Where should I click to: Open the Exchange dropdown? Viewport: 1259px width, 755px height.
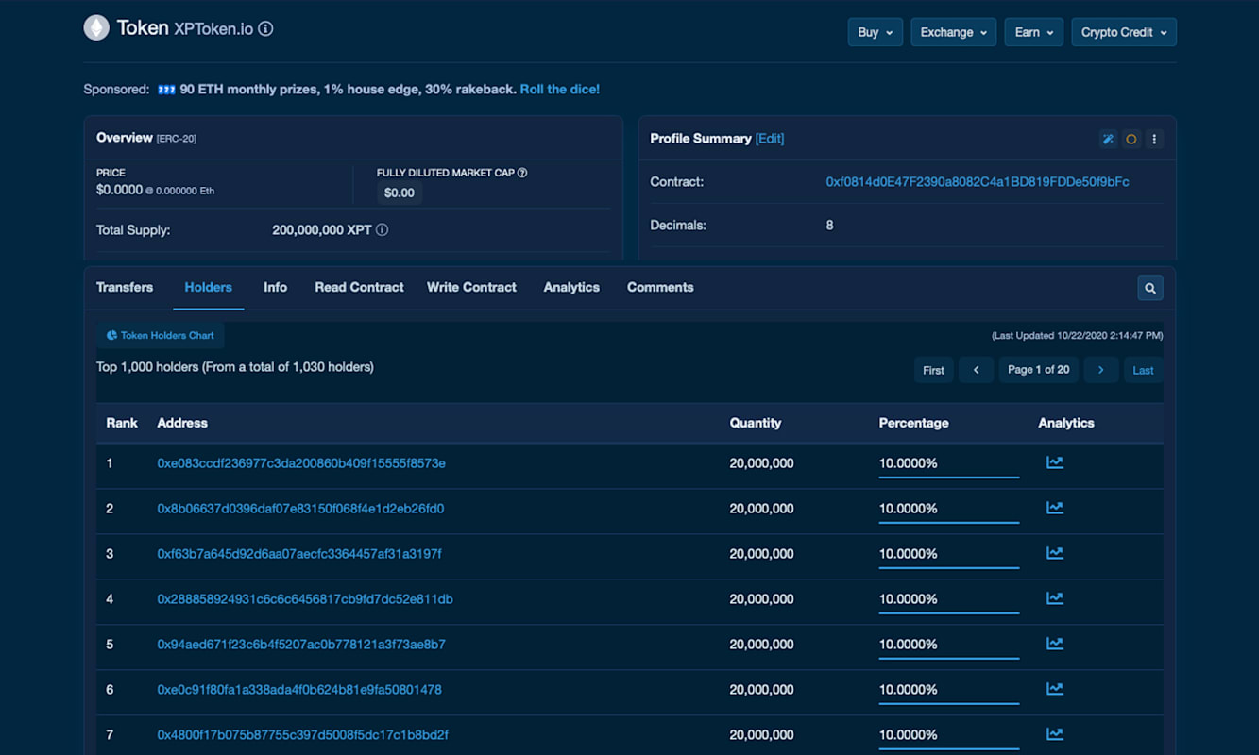click(x=954, y=32)
